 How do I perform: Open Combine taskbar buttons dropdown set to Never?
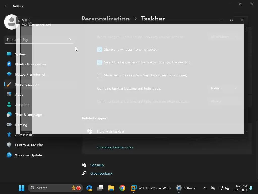point(224,88)
